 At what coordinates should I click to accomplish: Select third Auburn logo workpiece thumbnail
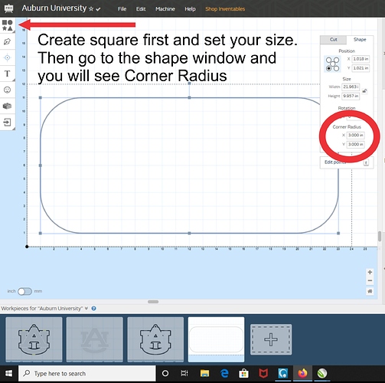click(155, 339)
